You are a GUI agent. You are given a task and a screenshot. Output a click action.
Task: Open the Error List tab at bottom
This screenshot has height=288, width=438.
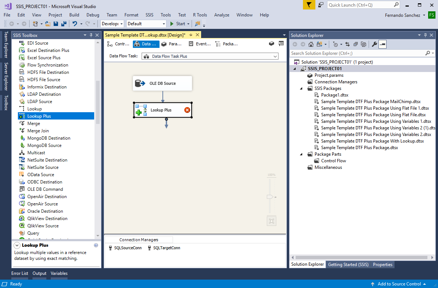[x=20, y=273]
